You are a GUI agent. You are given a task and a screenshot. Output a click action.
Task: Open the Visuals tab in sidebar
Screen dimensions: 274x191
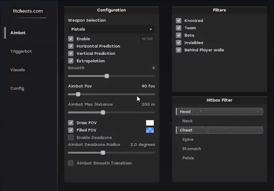coord(18,70)
